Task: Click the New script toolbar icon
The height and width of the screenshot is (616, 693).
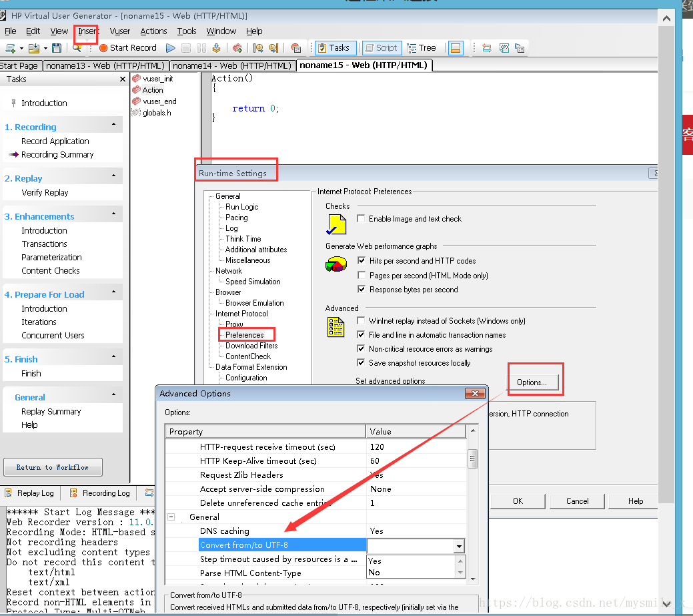Action: coord(10,48)
